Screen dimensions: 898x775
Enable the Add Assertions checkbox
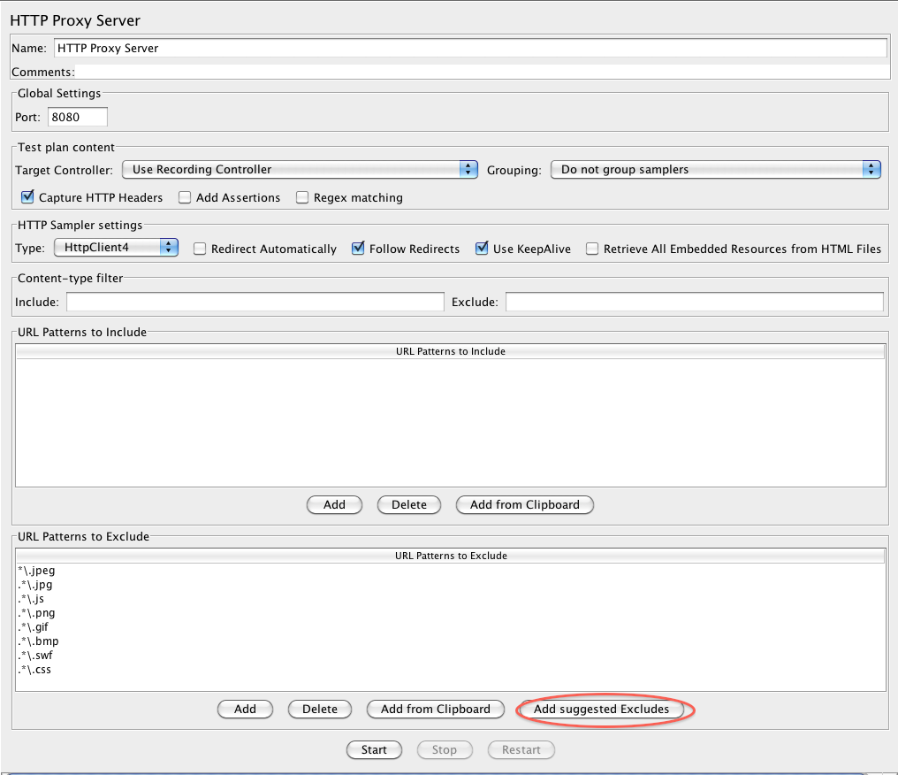tap(185, 197)
